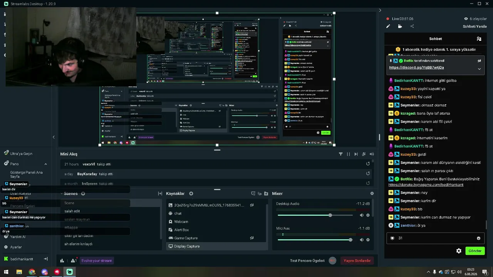Expand the pinned Discord message chevron

pos(479,69)
